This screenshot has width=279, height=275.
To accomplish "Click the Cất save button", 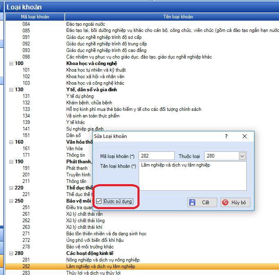I will click(202, 203).
